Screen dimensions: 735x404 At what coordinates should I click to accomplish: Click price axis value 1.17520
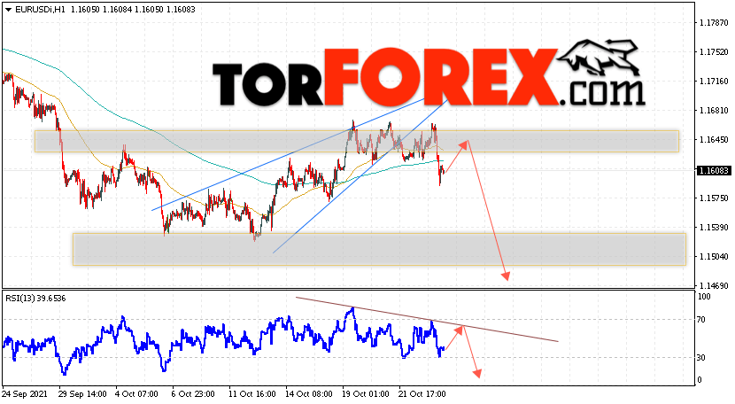tap(714, 52)
